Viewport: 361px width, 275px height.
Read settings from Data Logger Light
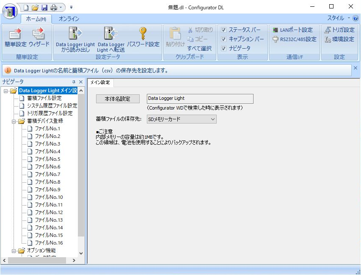tap(75, 39)
